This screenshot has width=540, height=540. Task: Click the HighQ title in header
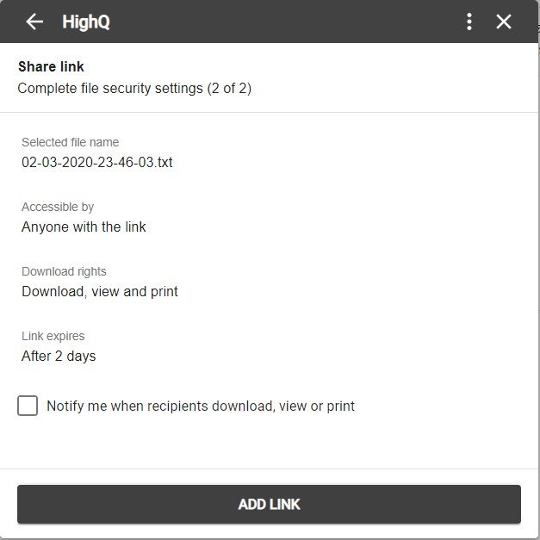tap(86, 22)
